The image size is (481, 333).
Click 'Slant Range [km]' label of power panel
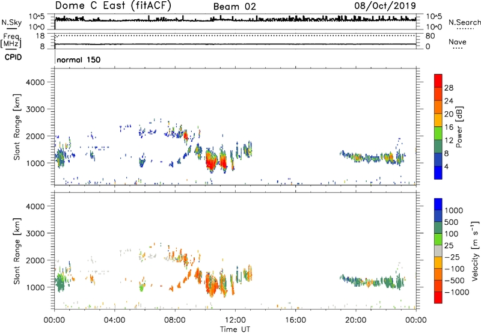pyautogui.click(x=17, y=127)
